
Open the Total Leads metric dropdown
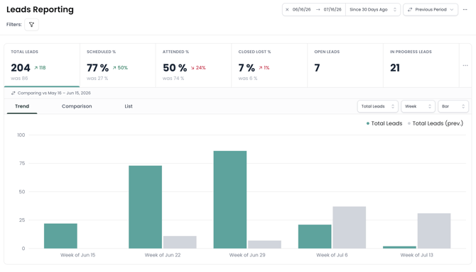tap(378, 106)
